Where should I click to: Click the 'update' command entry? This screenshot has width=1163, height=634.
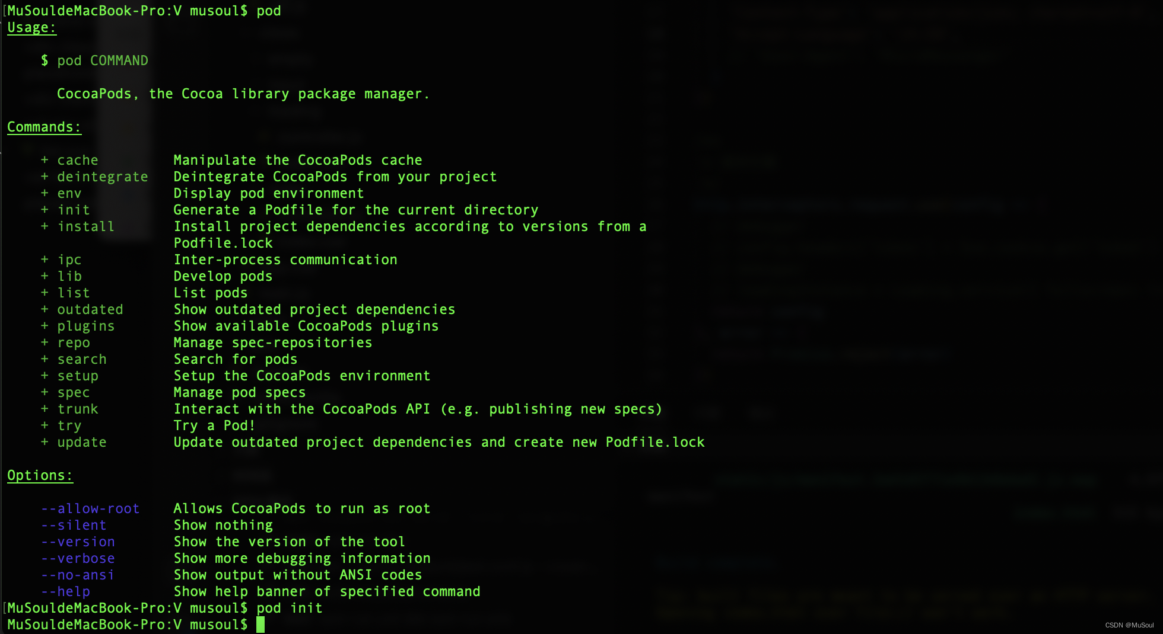pyautogui.click(x=82, y=442)
